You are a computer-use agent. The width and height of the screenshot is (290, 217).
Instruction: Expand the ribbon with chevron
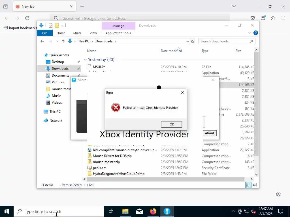point(249,33)
